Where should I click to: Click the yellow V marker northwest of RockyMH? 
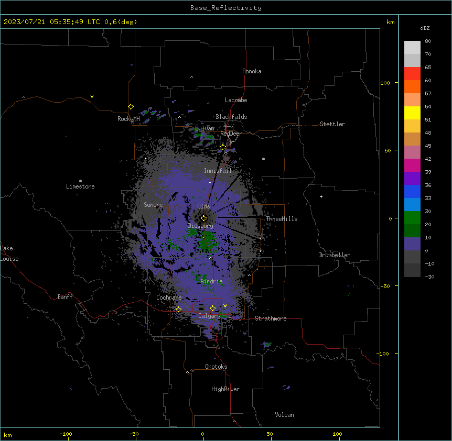pyautogui.click(x=92, y=96)
